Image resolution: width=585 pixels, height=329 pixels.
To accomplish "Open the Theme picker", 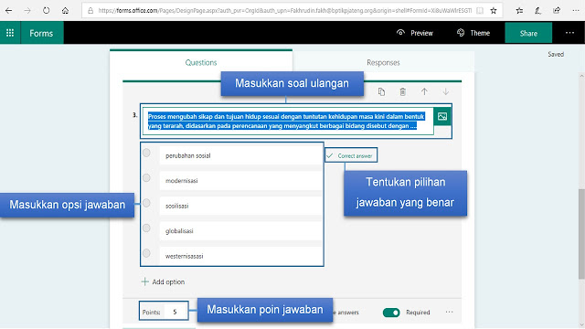I will pyautogui.click(x=473, y=33).
